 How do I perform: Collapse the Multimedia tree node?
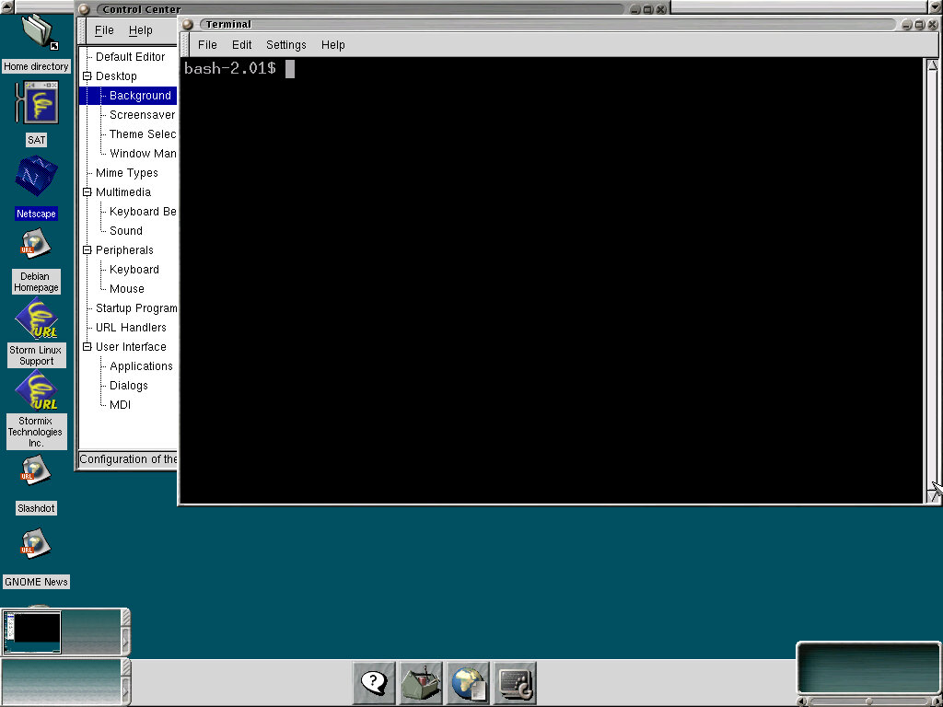[x=87, y=192]
